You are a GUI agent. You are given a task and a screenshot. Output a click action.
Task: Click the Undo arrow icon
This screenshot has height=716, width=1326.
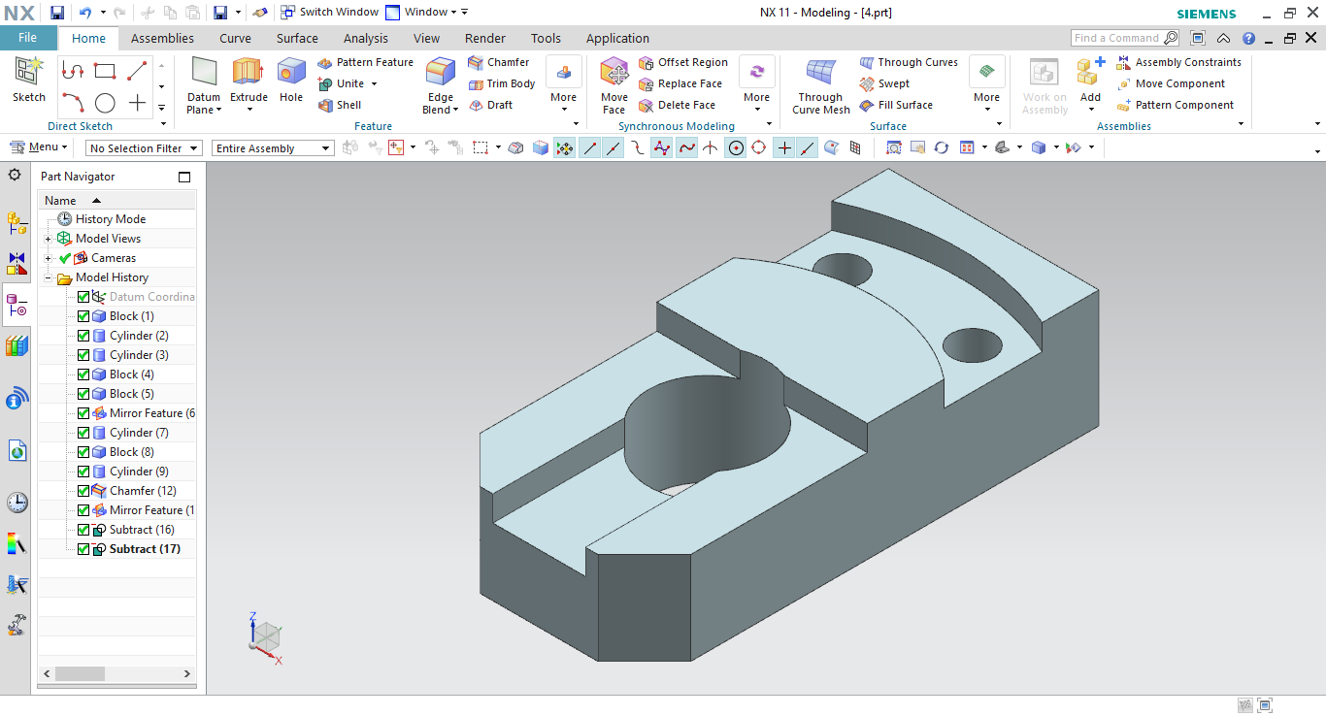[84, 13]
